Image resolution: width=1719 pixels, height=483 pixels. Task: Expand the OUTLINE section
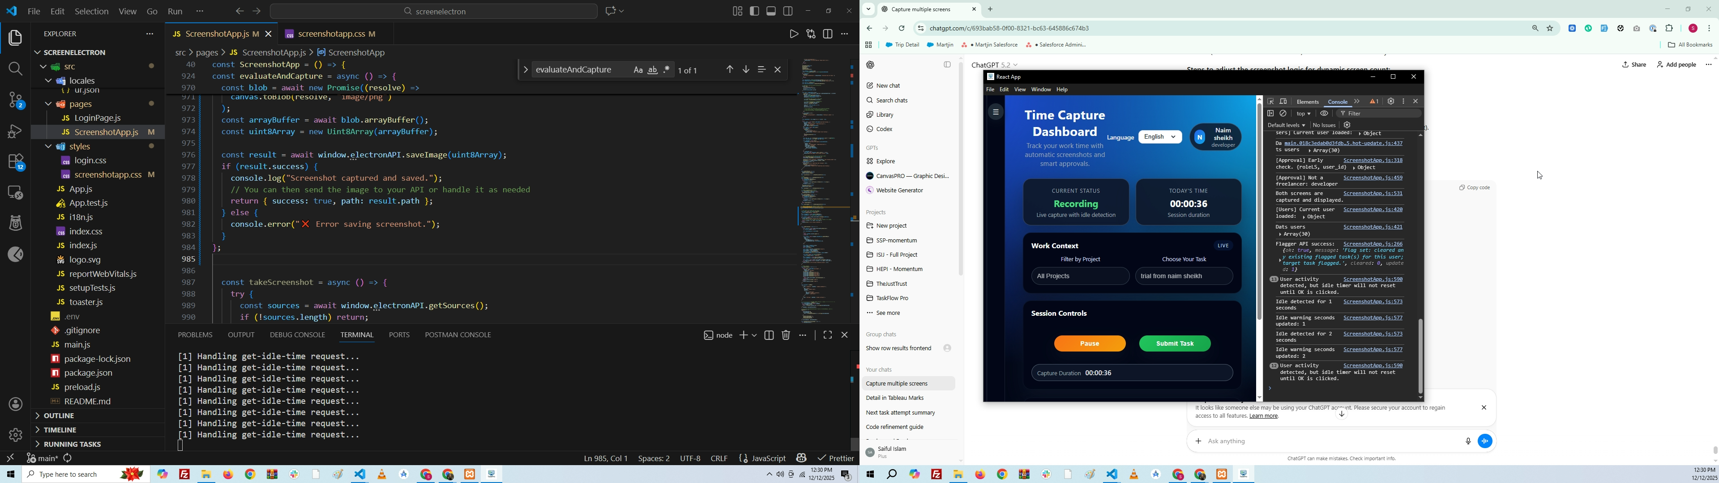tap(59, 415)
